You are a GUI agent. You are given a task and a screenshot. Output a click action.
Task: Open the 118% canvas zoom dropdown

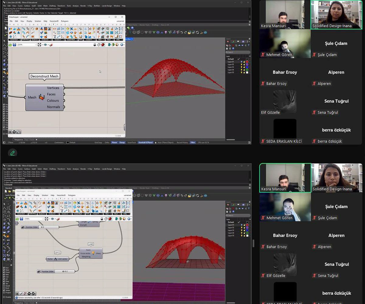click(43, 219)
